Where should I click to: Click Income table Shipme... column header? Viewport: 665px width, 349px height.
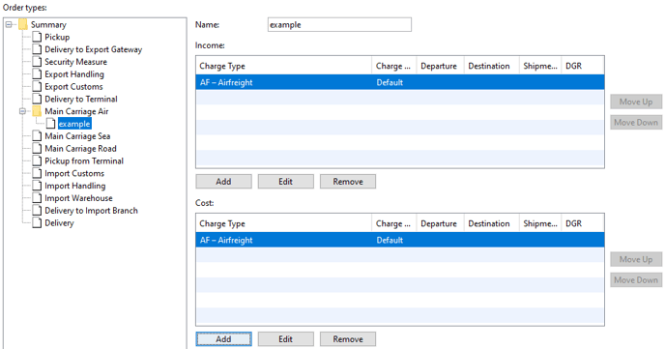point(540,66)
